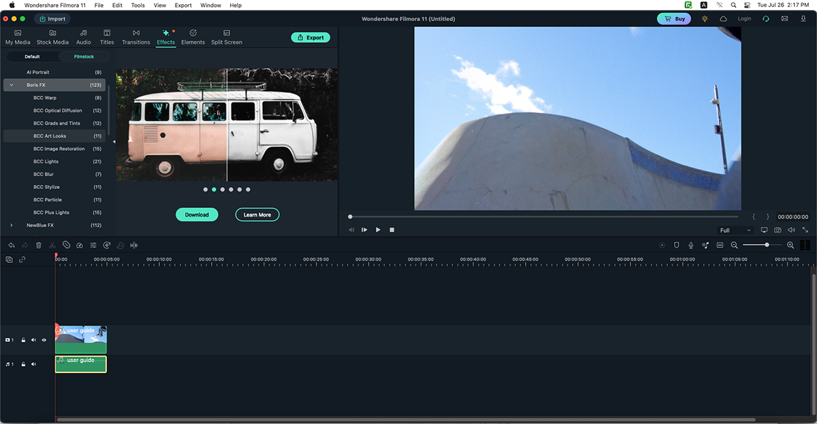Click the Export button in media panel
This screenshot has height=424, width=817.
tap(310, 37)
